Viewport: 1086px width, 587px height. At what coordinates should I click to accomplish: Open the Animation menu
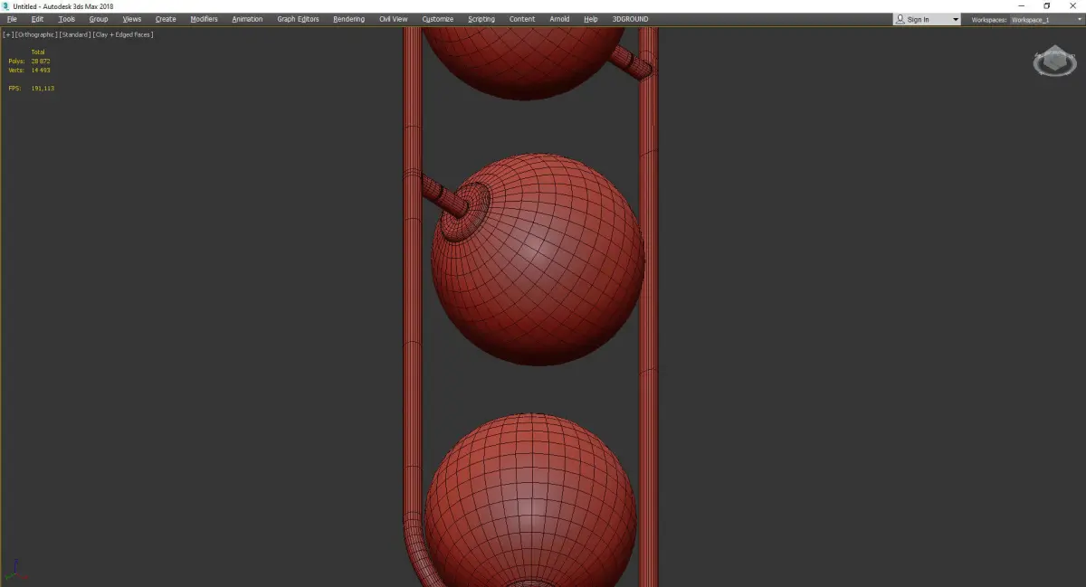click(x=247, y=19)
